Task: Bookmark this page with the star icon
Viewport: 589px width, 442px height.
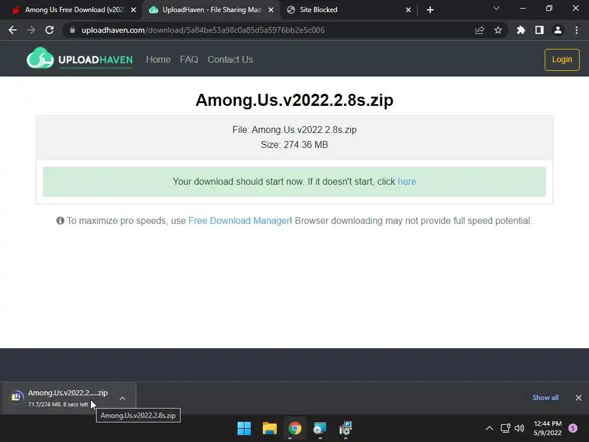Action: (x=498, y=30)
